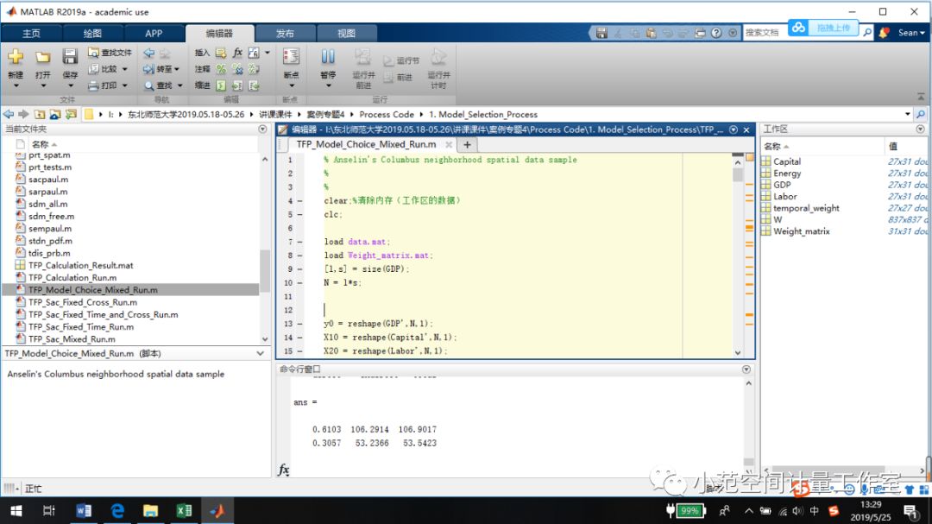The height and width of the screenshot is (524, 932).
Task: Click the search documentation (搜索文档) field
Action: pyautogui.click(x=765, y=34)
